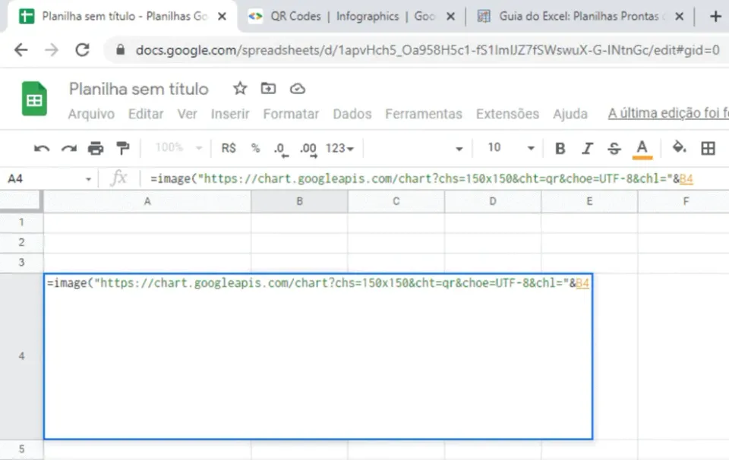Open the Formatar menu
The height and width of the screenshot is (460, 729).
pos(291,114)
